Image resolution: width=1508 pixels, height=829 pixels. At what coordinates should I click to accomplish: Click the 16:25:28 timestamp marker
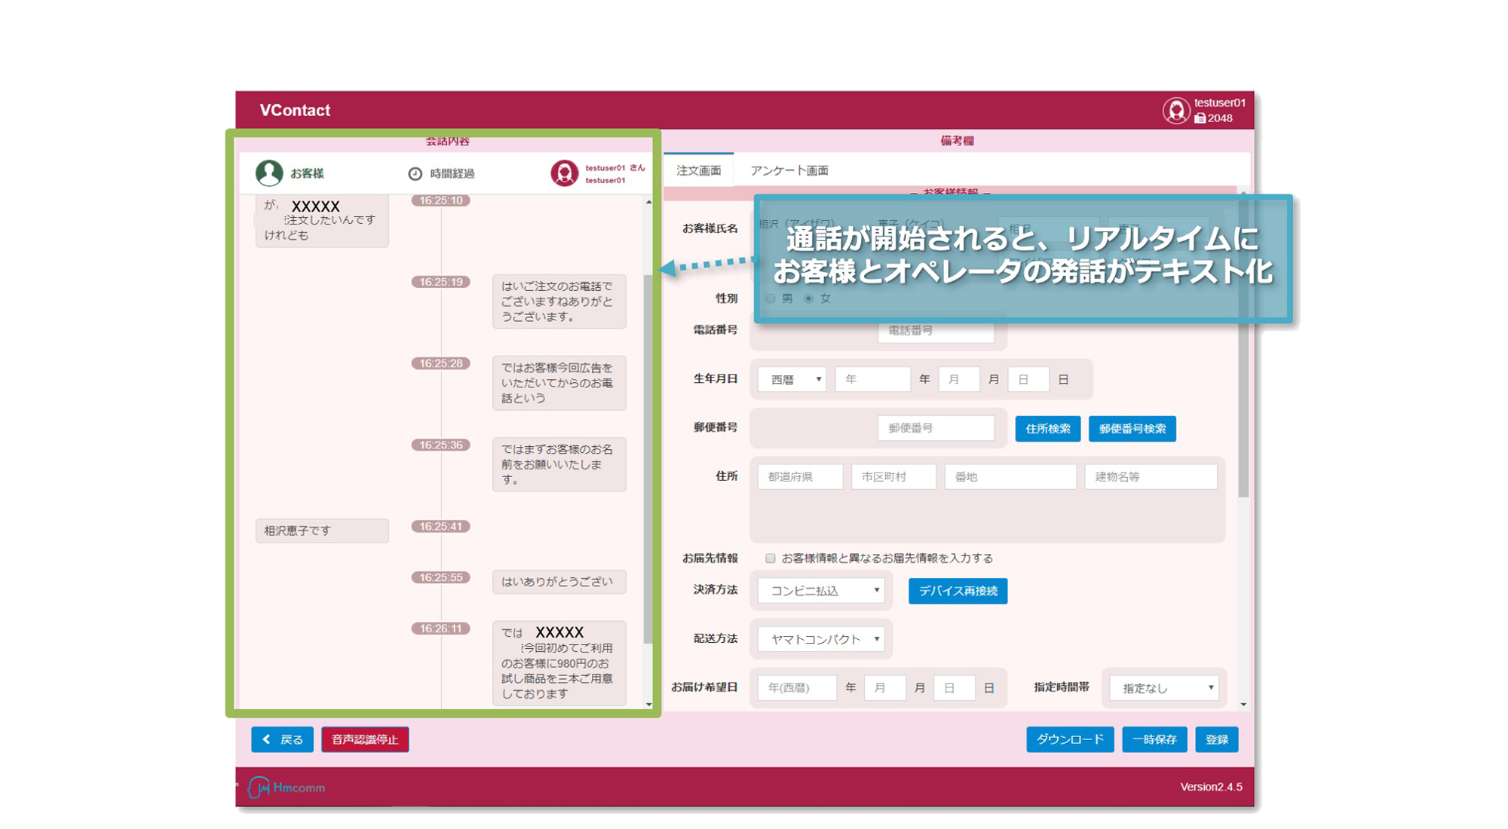[440, 363]
